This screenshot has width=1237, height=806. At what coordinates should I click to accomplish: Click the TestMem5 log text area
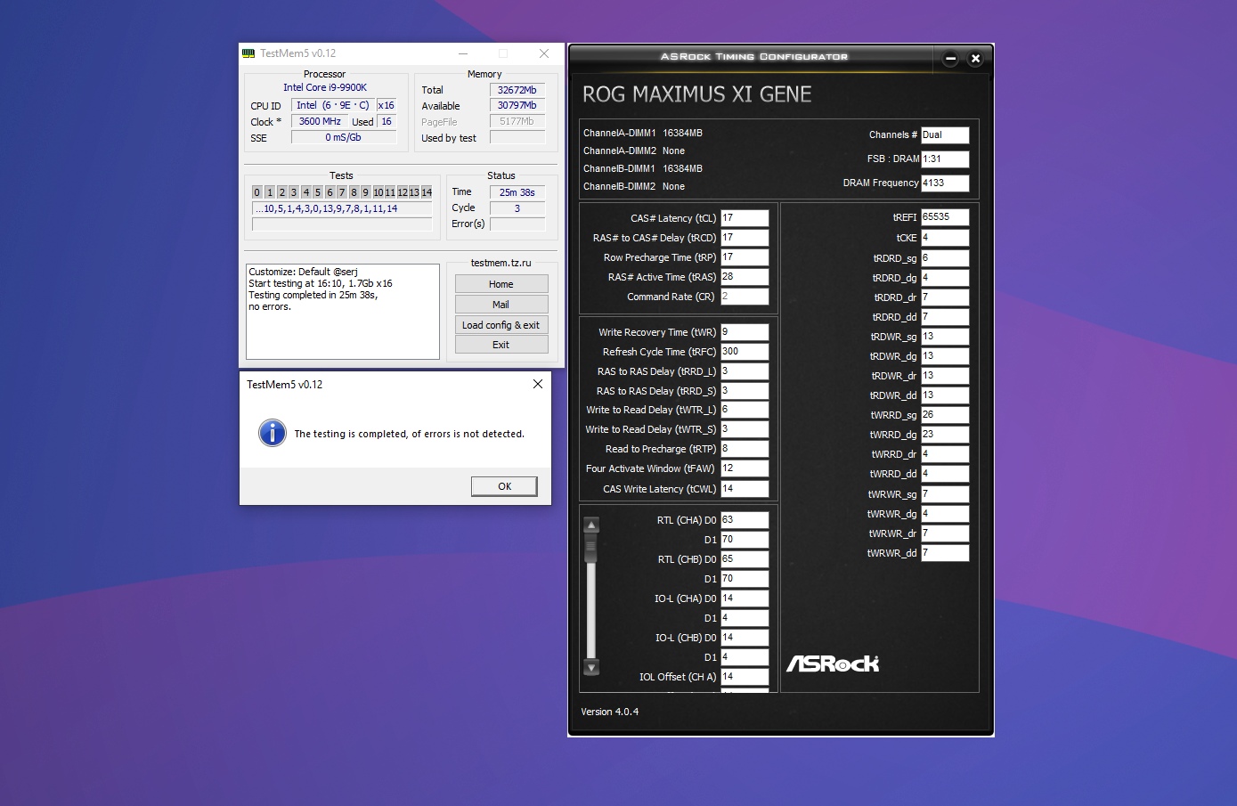click(343, 312)
